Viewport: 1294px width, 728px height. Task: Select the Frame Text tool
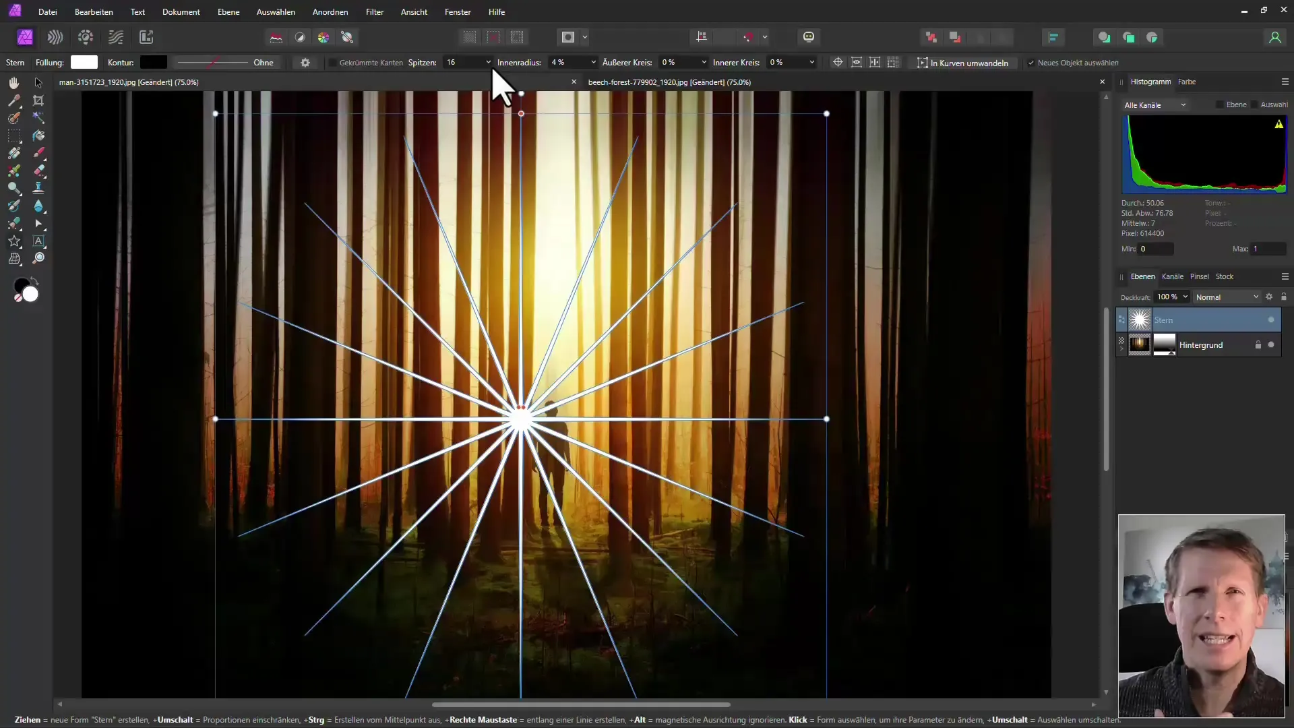click(38, 241)
